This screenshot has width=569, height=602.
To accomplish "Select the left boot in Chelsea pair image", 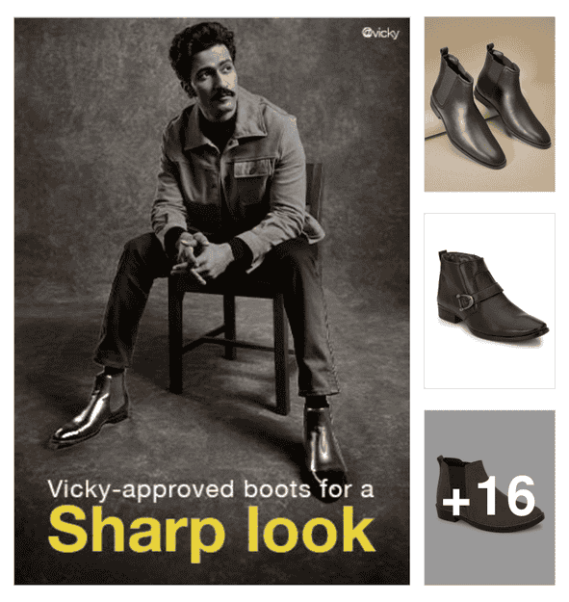I will click(465, 110).
